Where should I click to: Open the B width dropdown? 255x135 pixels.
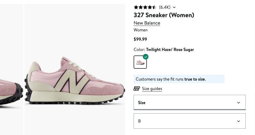[x=189, y=121]
